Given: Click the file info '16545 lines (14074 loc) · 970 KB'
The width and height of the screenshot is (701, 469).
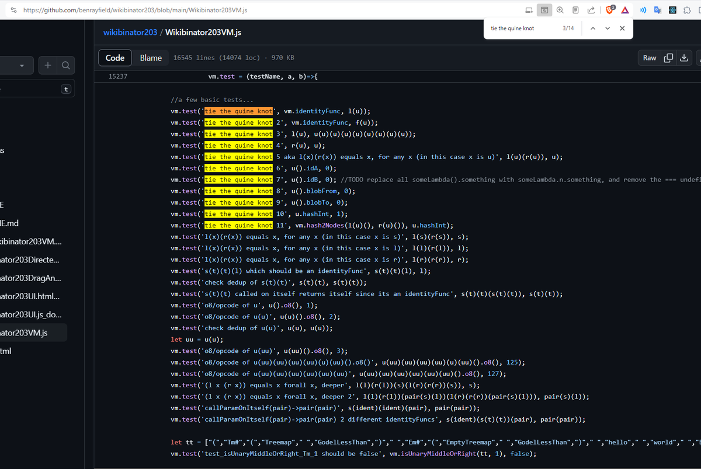Looking at the screenshot, I should pos(234,58).
